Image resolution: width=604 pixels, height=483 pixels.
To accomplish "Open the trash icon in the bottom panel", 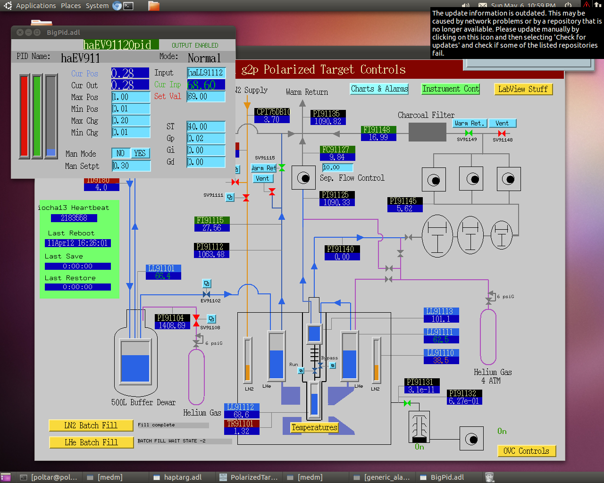I will (x=489, y=477).
